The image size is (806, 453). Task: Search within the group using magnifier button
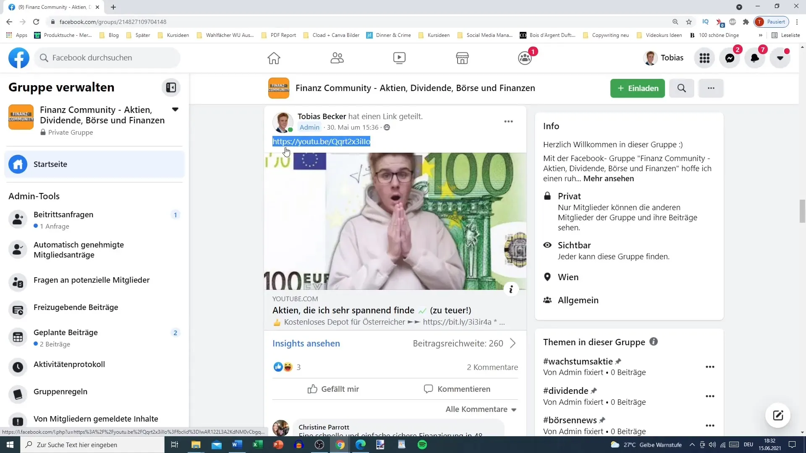(x=681, y=88)
